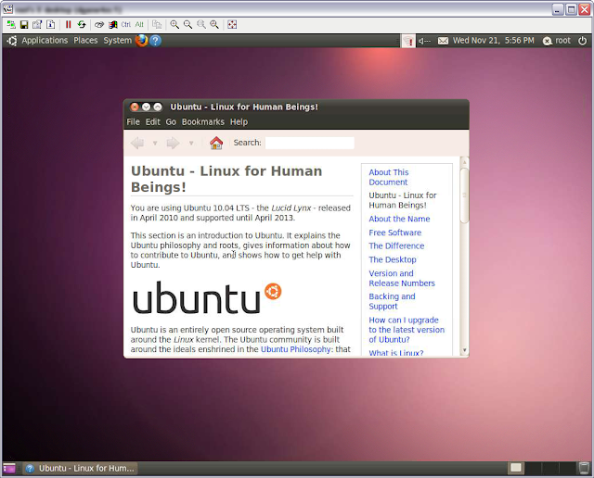Open the File menu in help window
594x478 pixels.
tap(133, 121)
